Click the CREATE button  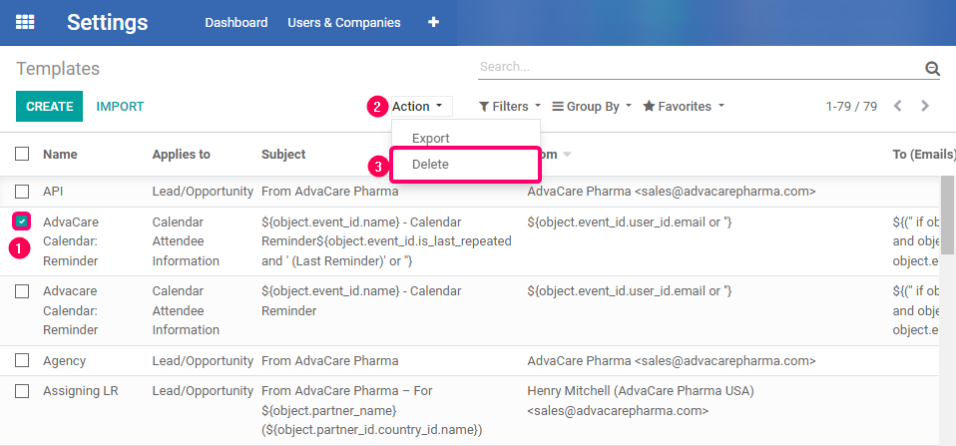pos(49,107)
